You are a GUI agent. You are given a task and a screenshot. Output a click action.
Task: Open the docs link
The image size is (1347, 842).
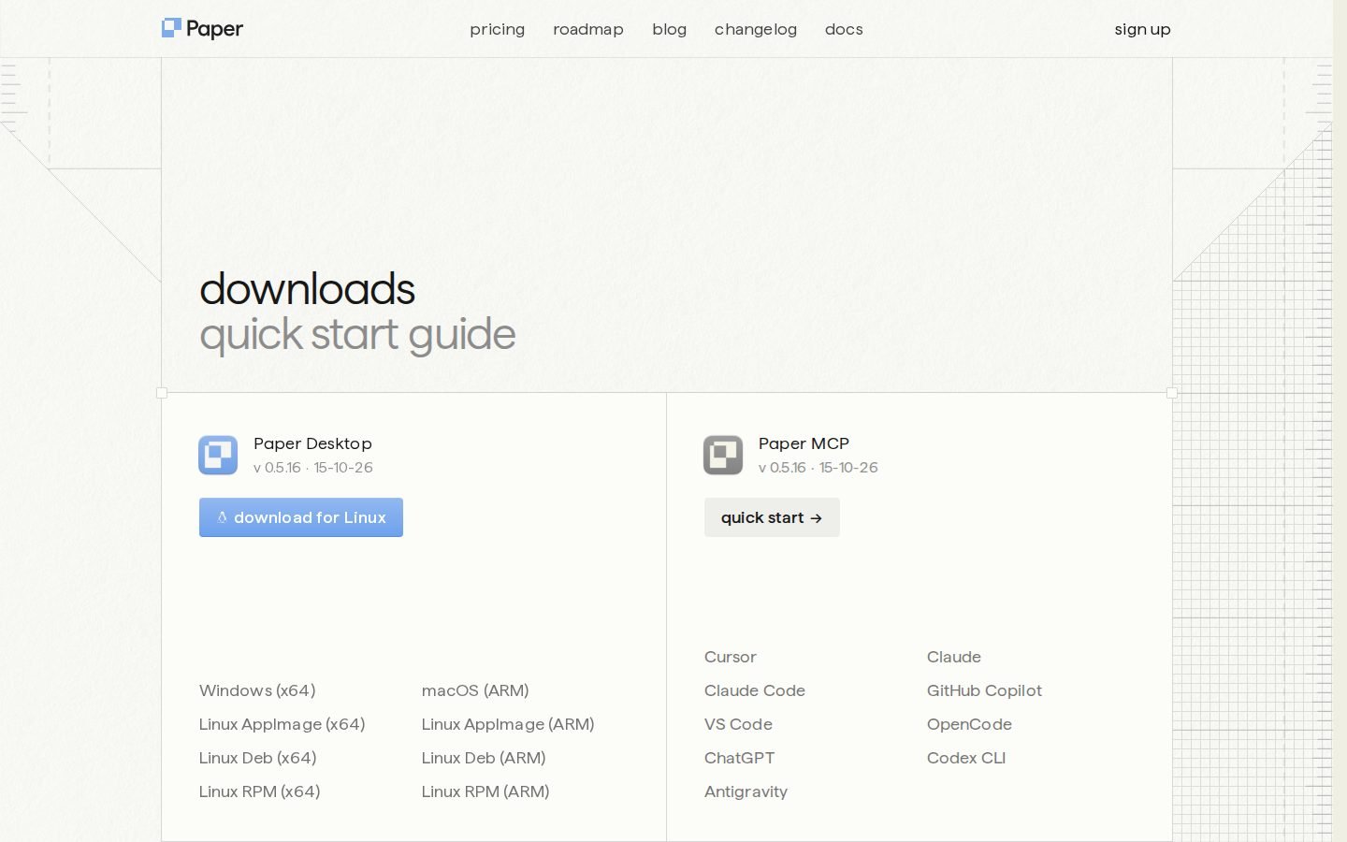pyautogui.click(x=844, y=29)
